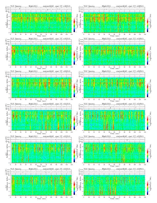157x203 pixels.
Task: Open the spectrogram starting UT 1850
Action: [x=114, y=22]
